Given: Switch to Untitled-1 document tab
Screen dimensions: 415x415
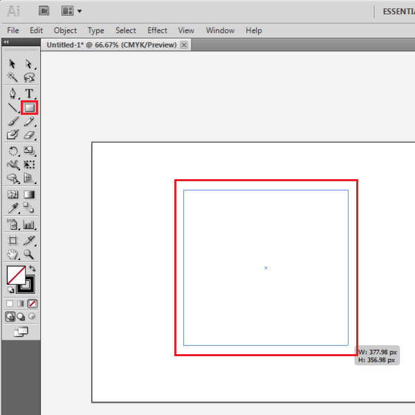Looking at the screenshot, I should pos(111,45).
